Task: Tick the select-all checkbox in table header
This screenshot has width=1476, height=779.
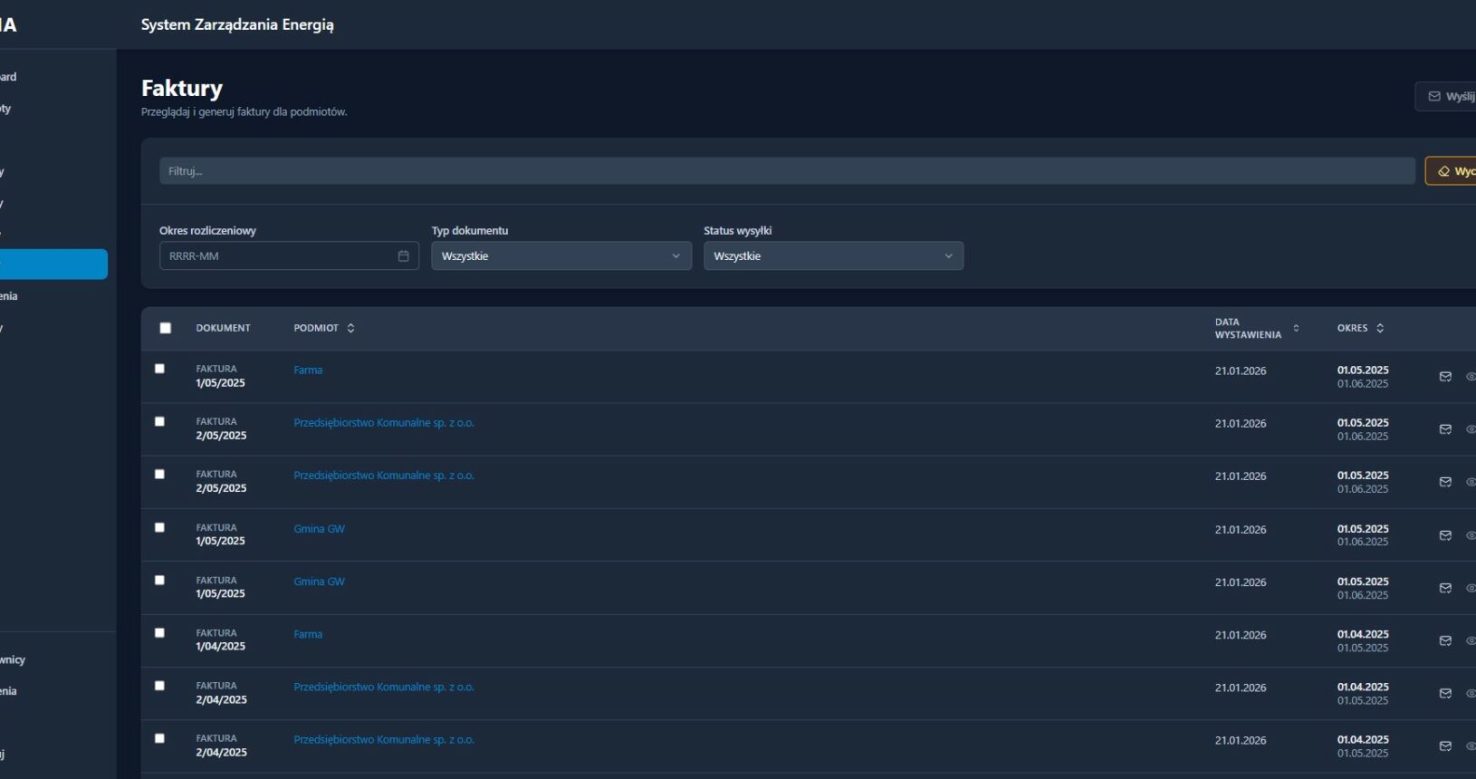Action: coord(165,328)
